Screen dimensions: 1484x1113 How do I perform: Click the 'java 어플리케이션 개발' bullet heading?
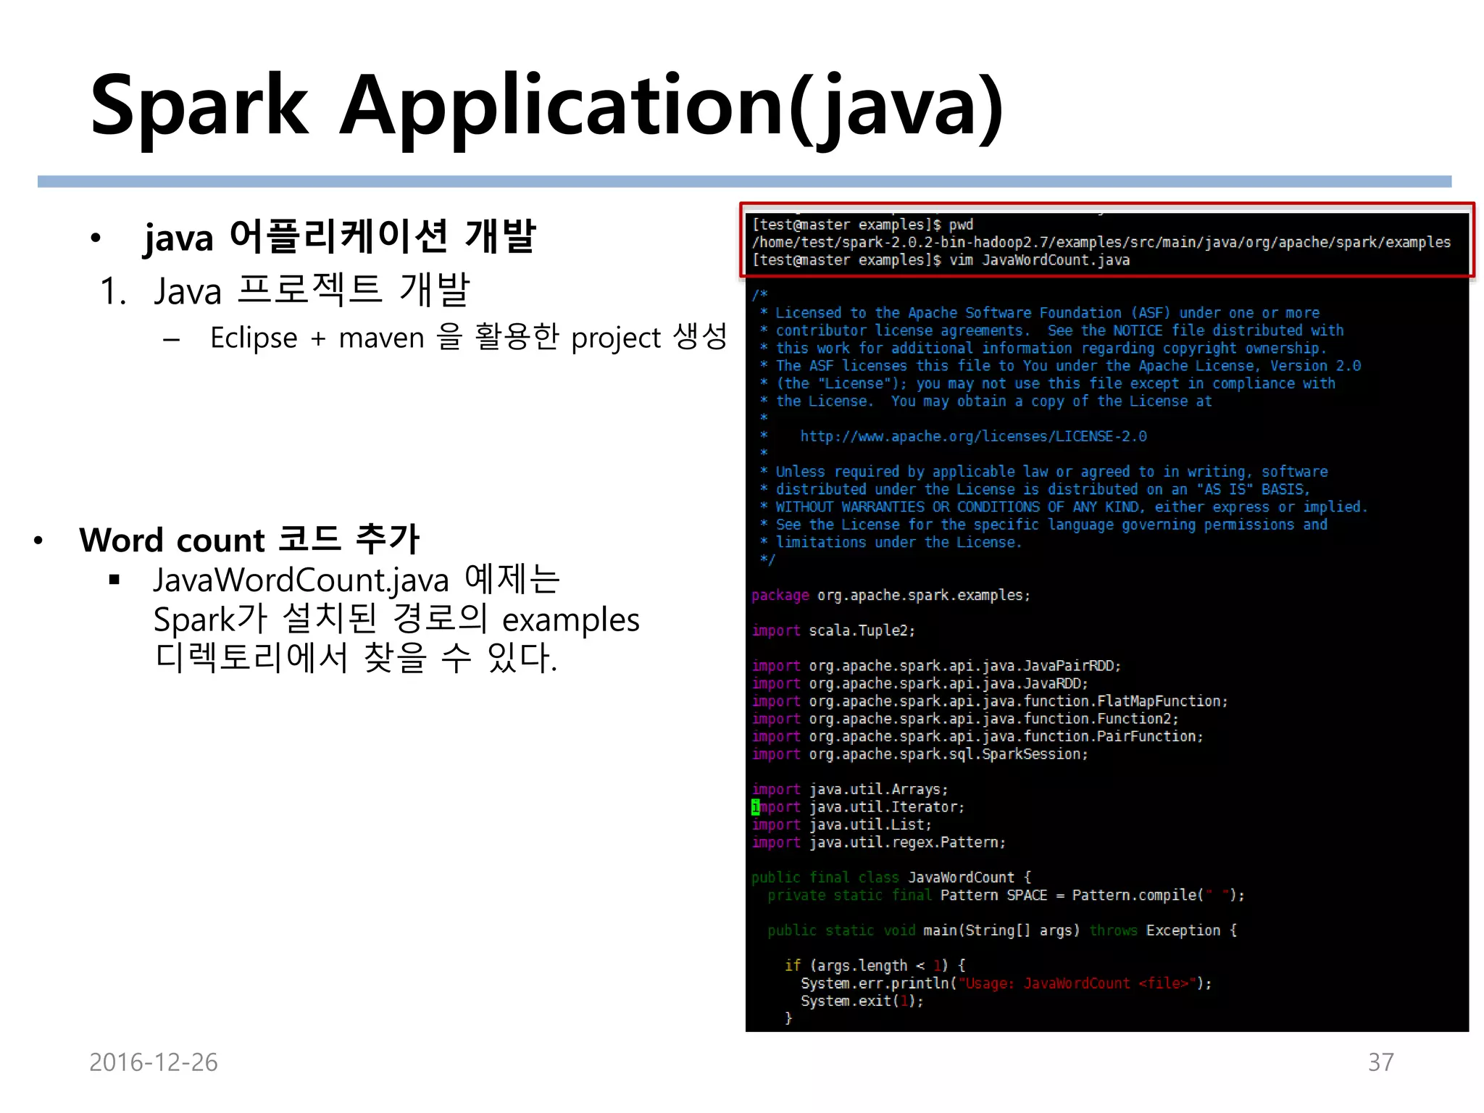point(339,237)
